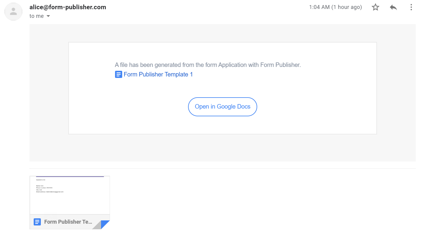Open the Form Publisher Template 1 link

158,74
